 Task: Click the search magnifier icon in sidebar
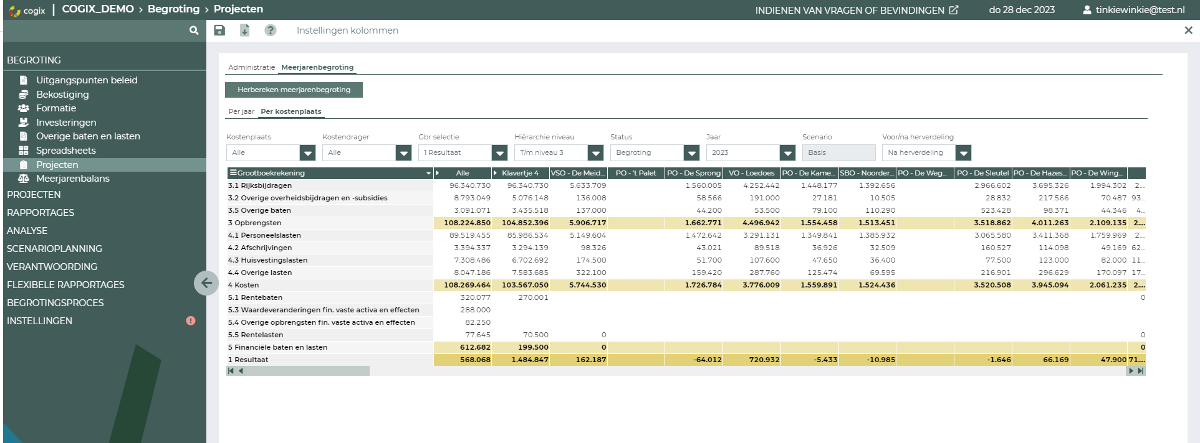pyautogui.click(x=194, y=30)
